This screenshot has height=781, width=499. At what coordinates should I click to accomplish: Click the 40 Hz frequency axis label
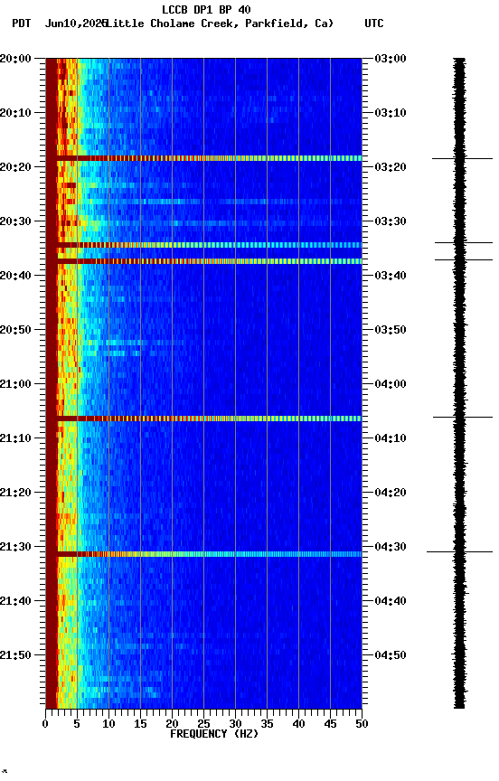click(299, 724)
